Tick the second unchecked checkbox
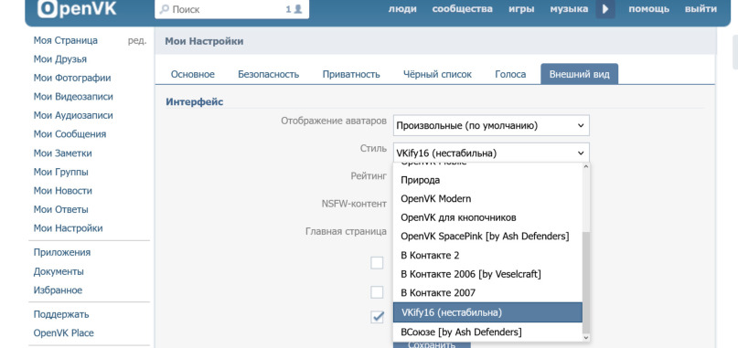 click(x=377, y=292)
